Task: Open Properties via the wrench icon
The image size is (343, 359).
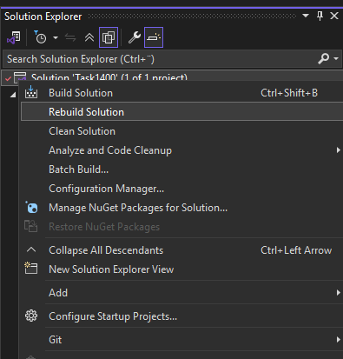Action: coord(135,37)
